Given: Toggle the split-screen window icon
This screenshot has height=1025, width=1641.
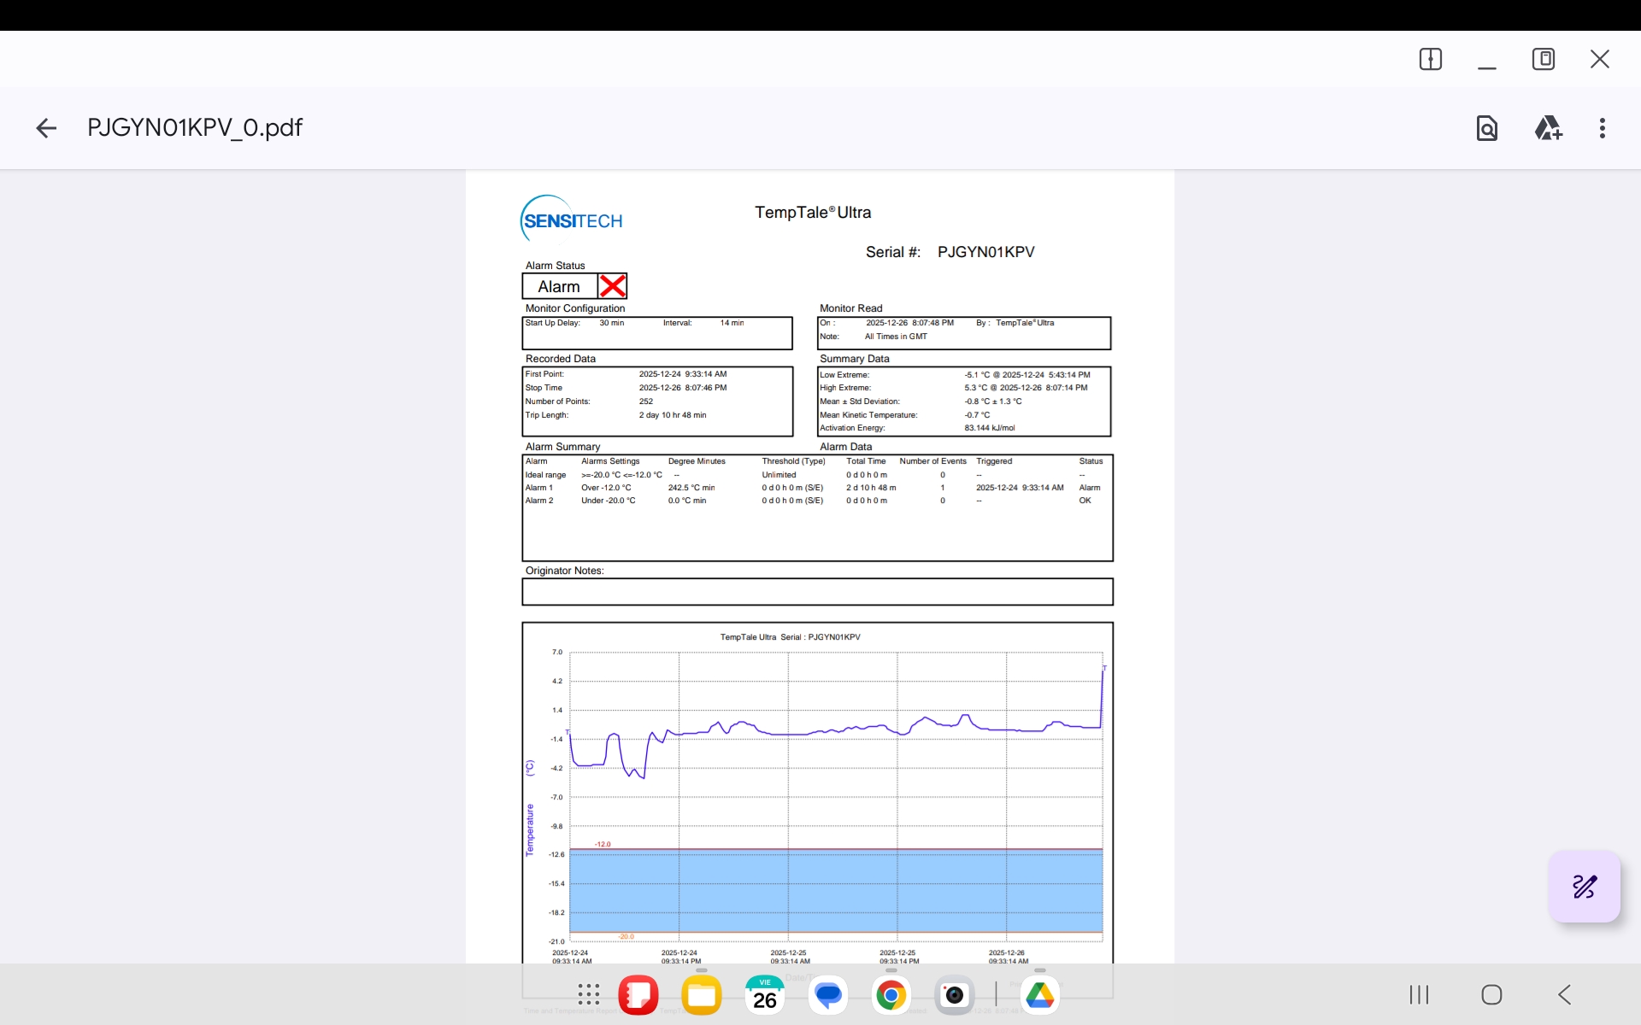Looking at the screenshot, I should [x=1430, y=59].
